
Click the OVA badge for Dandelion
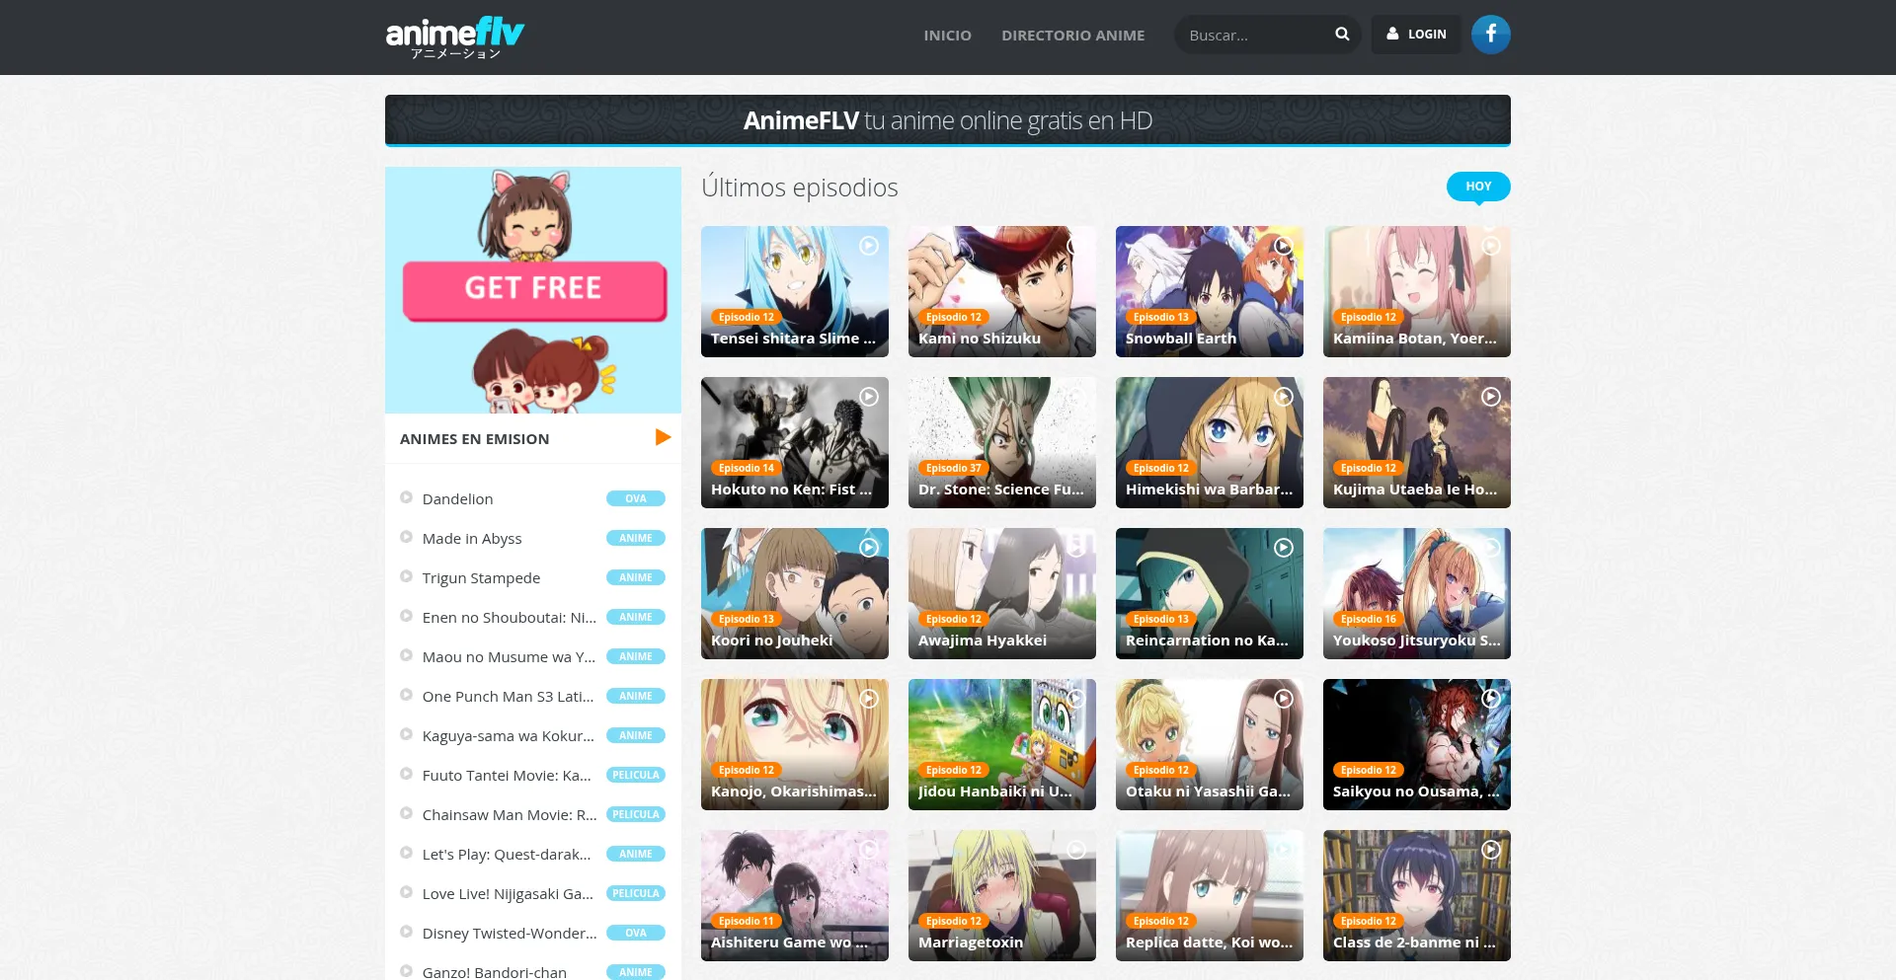(x=636, y=498)
